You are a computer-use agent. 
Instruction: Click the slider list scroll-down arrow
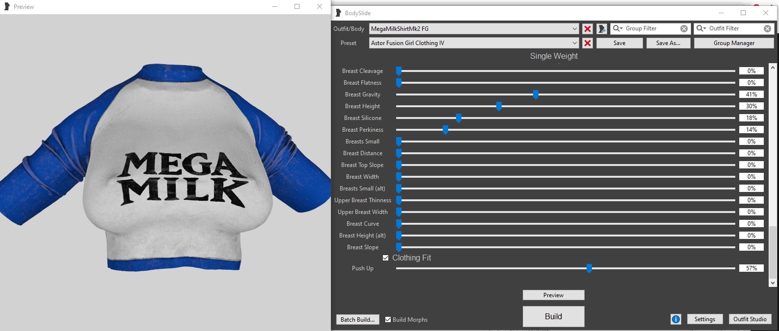coord(773,283)
